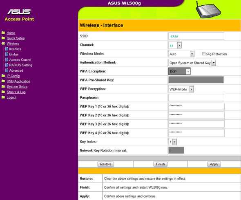Go to the Advanced wireless page
241x200 pixels.
pos(16,70)
